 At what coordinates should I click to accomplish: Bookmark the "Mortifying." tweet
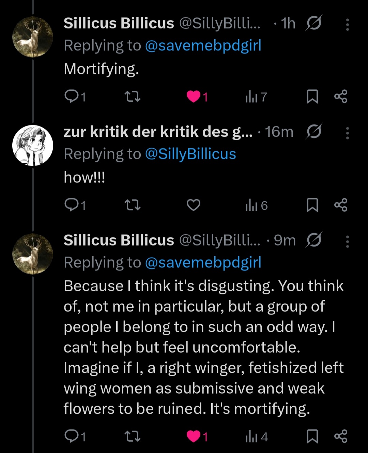312,97
